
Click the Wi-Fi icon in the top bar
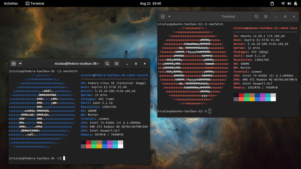coord(283,4)
